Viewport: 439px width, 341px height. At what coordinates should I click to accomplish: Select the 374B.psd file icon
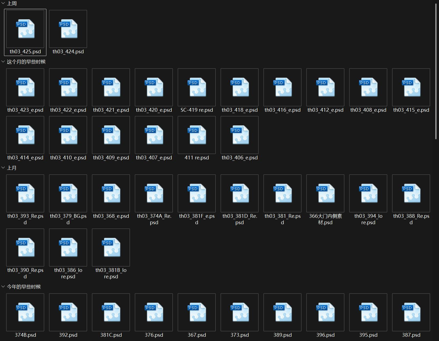(x=25, y=312)
